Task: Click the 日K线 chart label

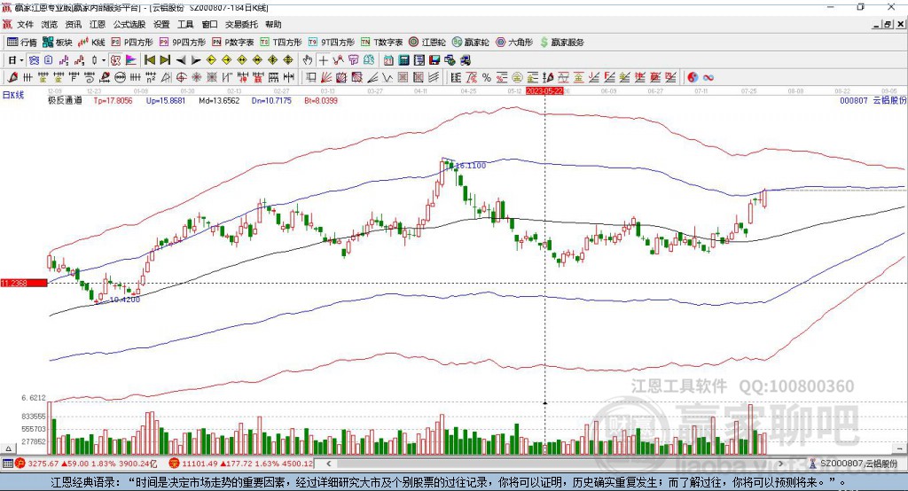Action: 12,95
